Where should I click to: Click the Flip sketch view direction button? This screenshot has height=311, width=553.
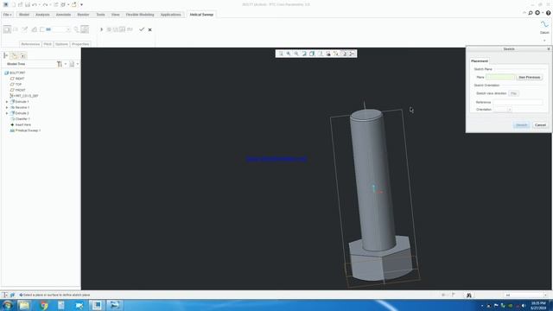[513, 93]
